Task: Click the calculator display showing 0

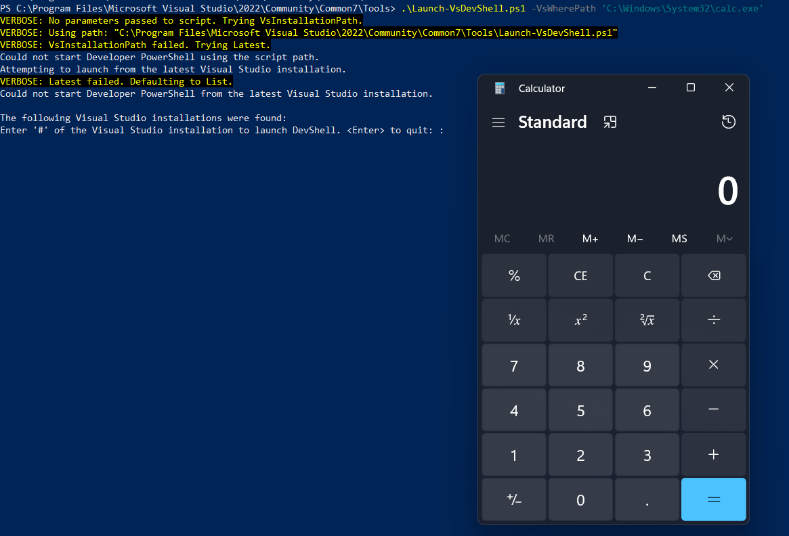Action: pyautogui.click(x=727, y=191)
